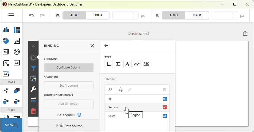
Task: Add a Pie Map item
Action: [17, 101]
